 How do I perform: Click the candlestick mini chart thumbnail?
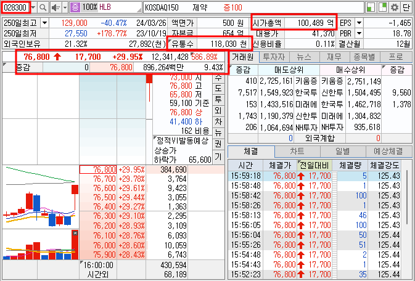[41, 197]
